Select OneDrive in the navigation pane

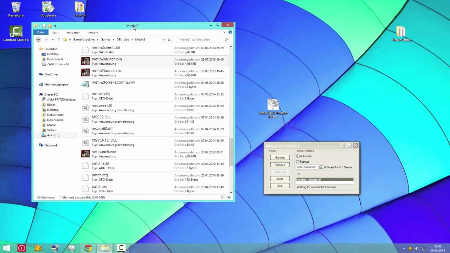[51, 74]
